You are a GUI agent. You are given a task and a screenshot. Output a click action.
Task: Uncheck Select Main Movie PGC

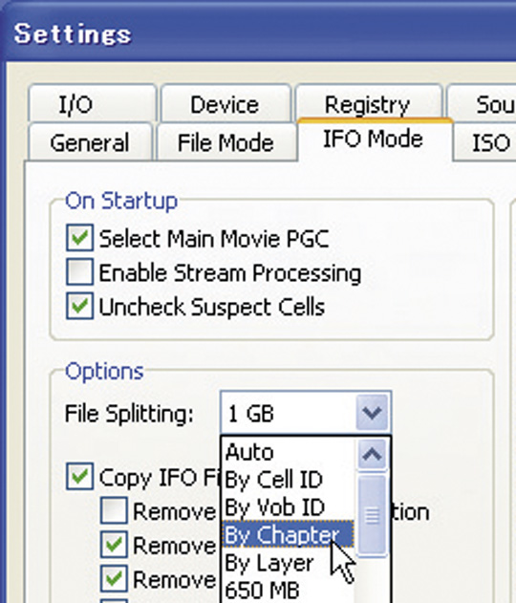(79, 238)
